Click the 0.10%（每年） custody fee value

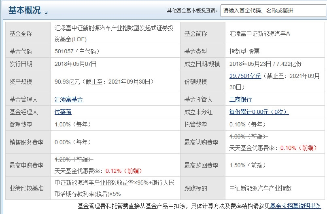click(x=247, y=124)
